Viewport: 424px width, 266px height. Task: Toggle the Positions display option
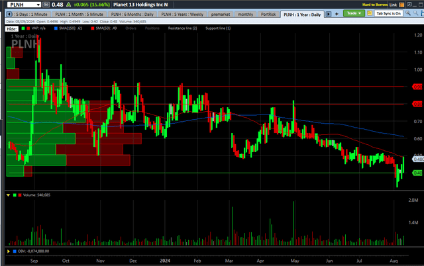152,28
